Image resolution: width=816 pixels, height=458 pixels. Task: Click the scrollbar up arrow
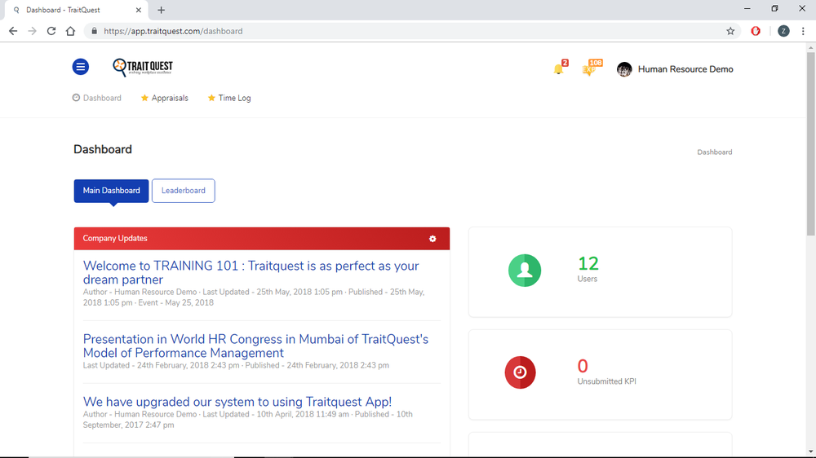pos(811,47)
